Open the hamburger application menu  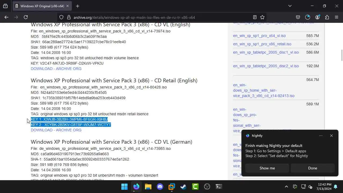pyautogui.click(x=337, y=17)
